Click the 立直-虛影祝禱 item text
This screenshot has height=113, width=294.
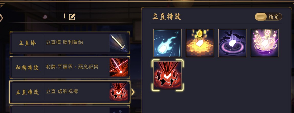pyautogui.click(x=62, y=92)
